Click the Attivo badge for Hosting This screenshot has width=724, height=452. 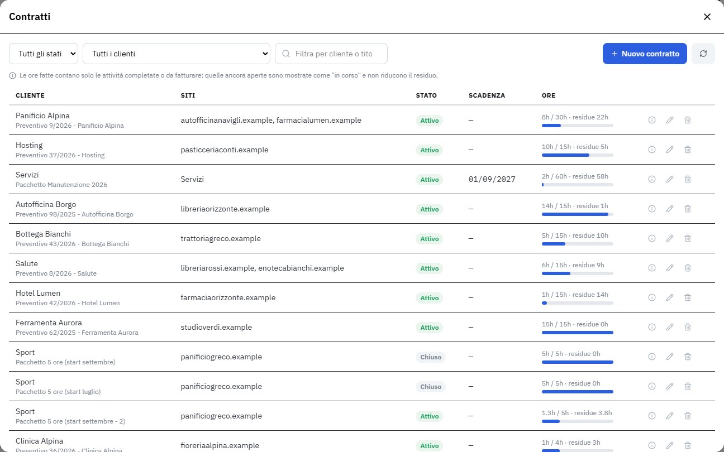tap(430, 150)
